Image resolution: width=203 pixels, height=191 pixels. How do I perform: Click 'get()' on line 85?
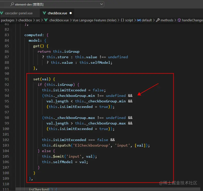point(39,46)
